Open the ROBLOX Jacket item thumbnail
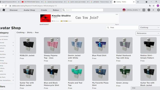This screenshot has height=90, width=160. [28, 45]
